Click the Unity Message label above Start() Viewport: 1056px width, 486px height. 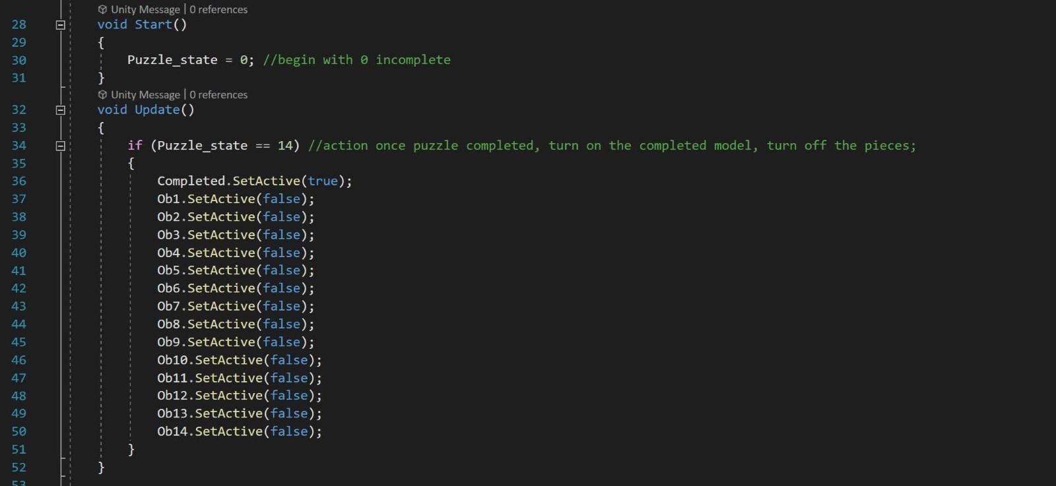145,10
